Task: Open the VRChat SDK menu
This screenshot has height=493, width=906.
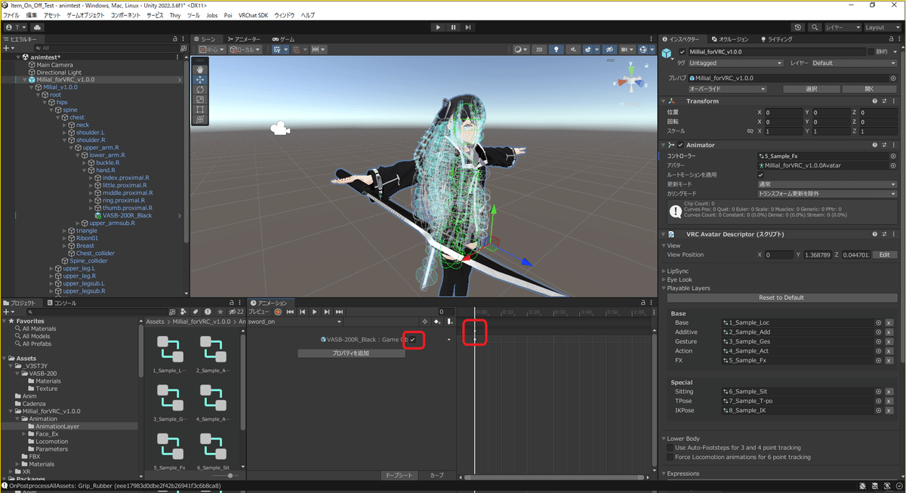Action: pos(253,15)
